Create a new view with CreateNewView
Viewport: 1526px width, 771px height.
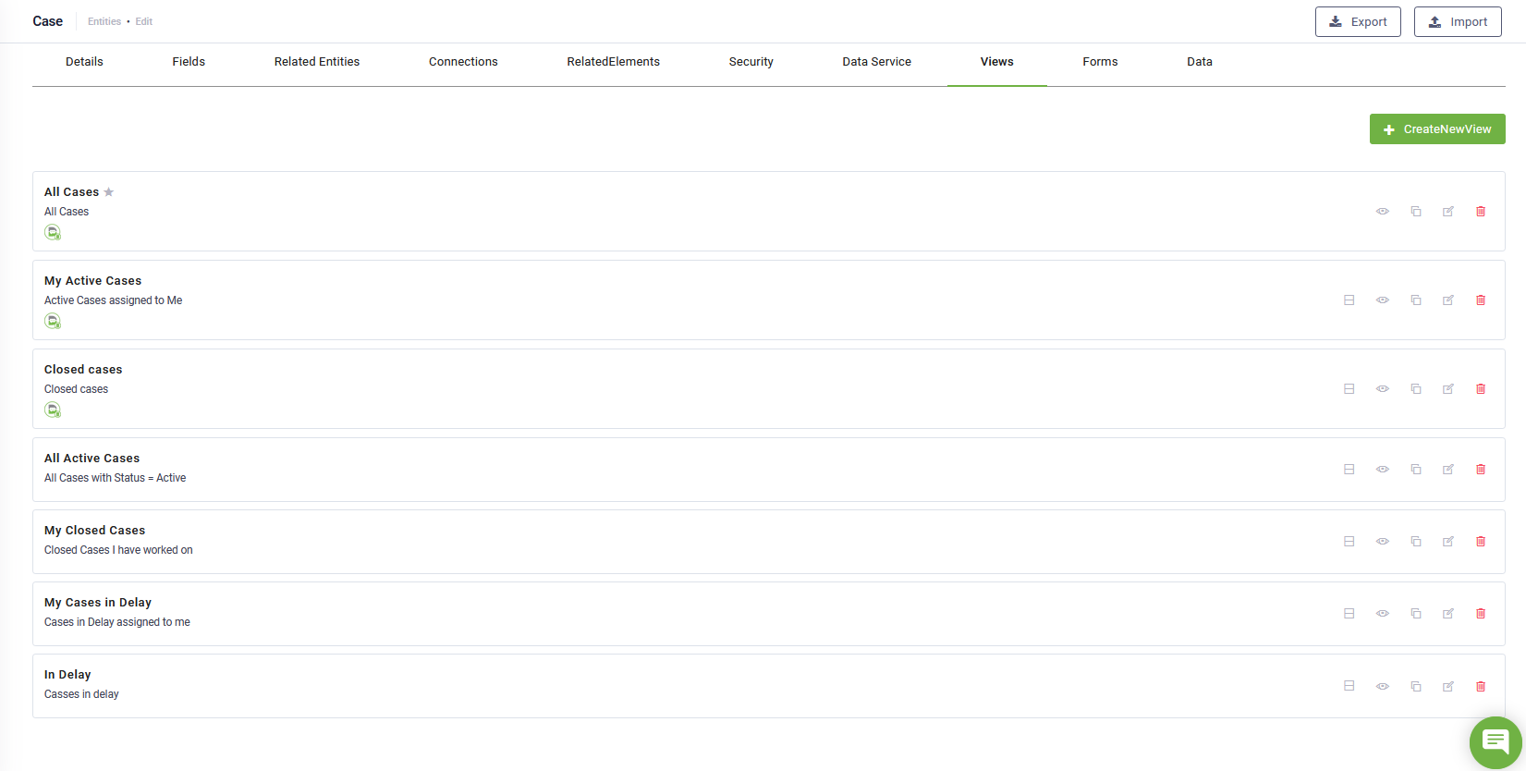point(1437,129)
